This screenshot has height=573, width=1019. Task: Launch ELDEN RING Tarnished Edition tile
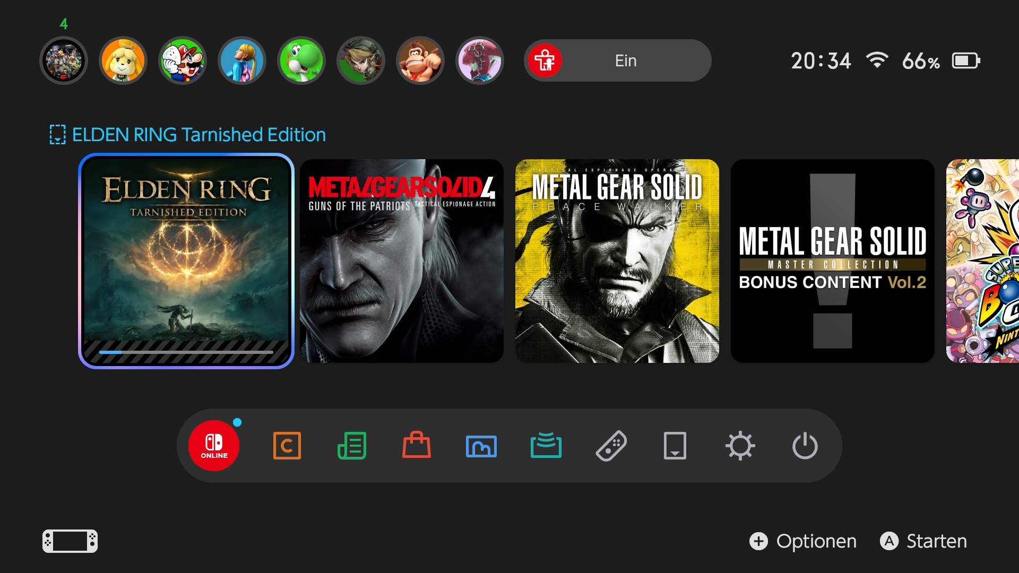[x=186, y=261]
